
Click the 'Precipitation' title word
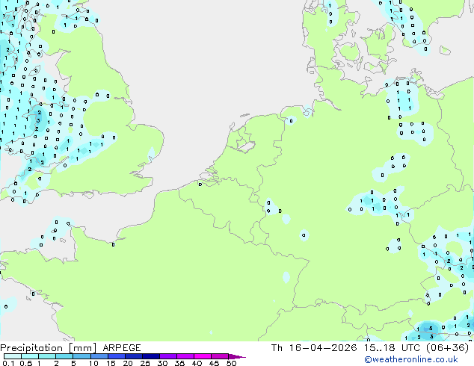[31, 348]
